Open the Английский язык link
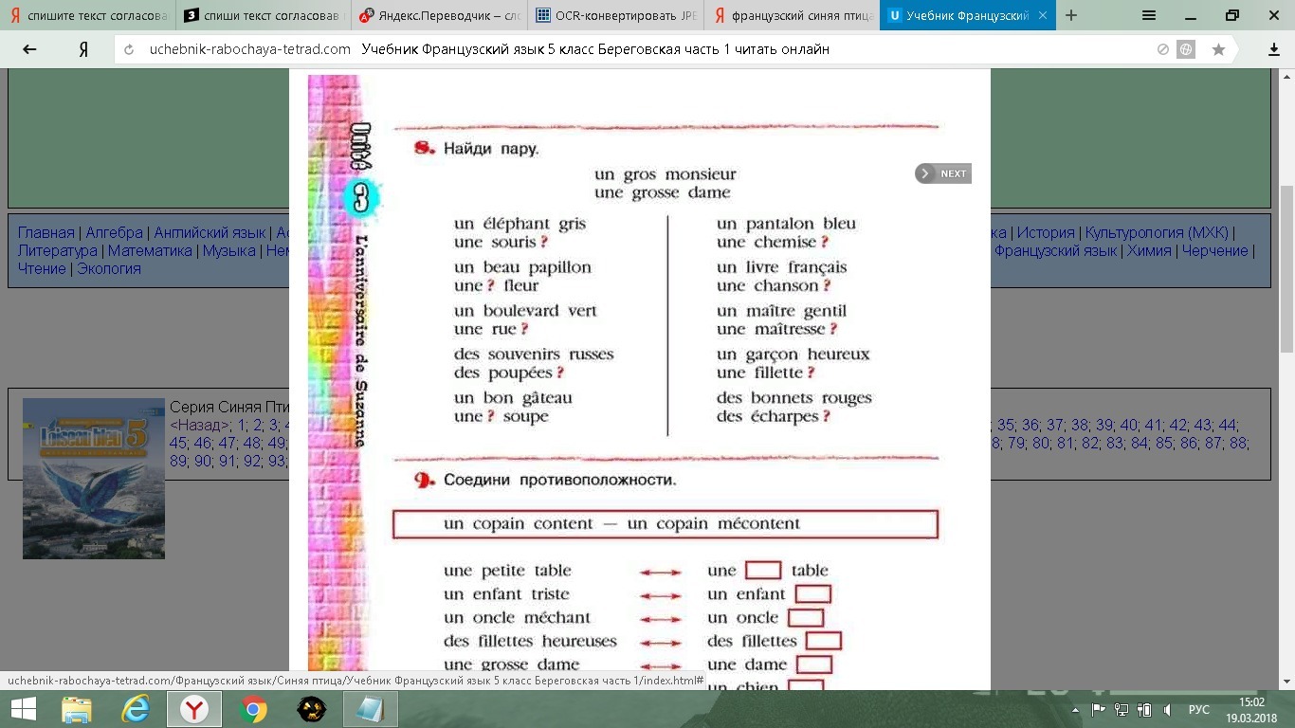Screen dimensions: 1295x728 pos(210,232)
